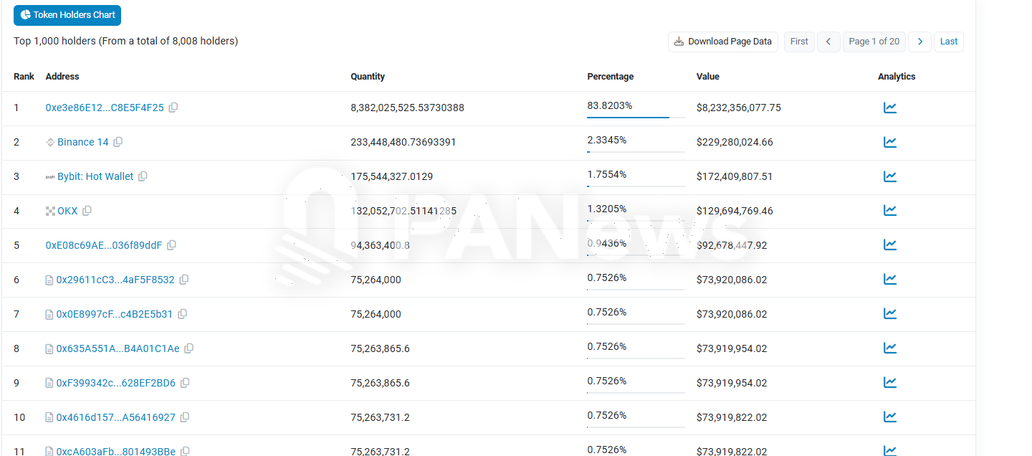1032x456 pixels.
Task: Open the analytics chart for the rank 1 holder
Action: (x=890, y=107)
